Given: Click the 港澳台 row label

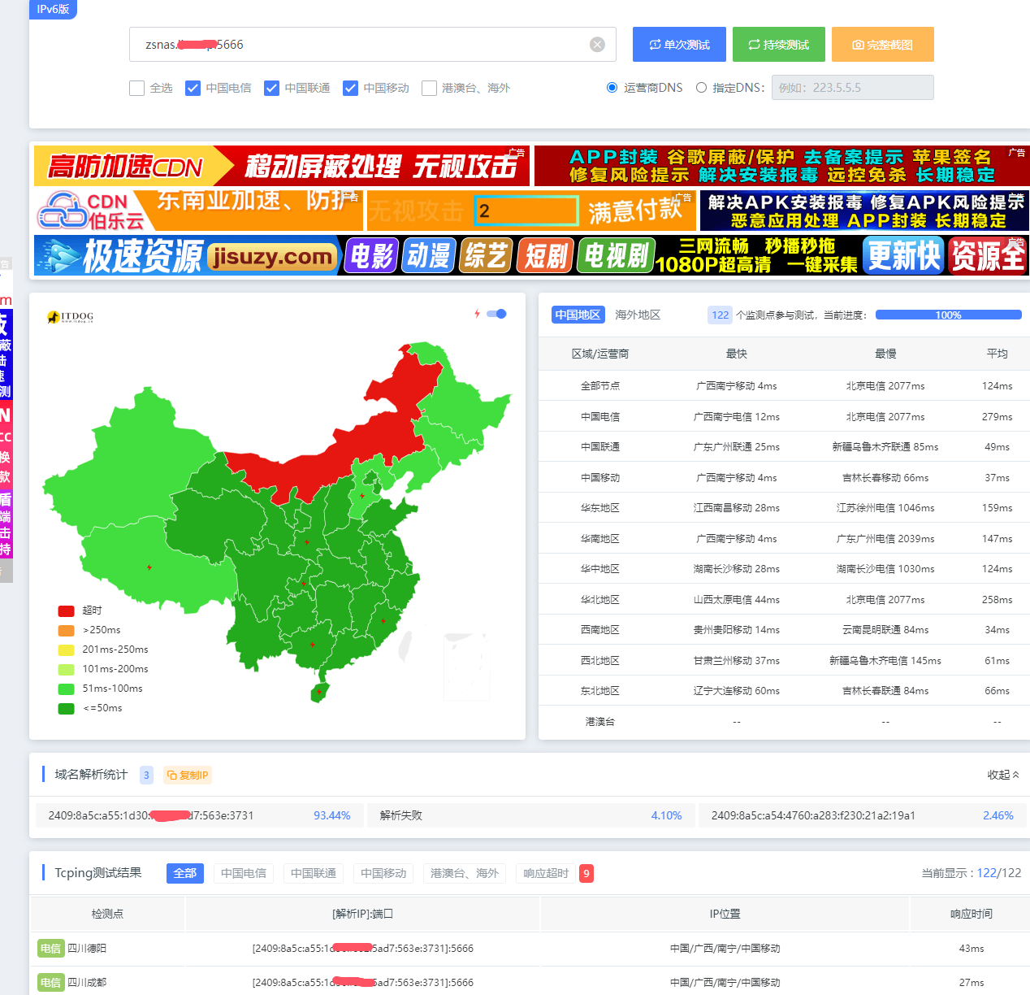Looking at the screenshot, I should [x=600, y=722].
